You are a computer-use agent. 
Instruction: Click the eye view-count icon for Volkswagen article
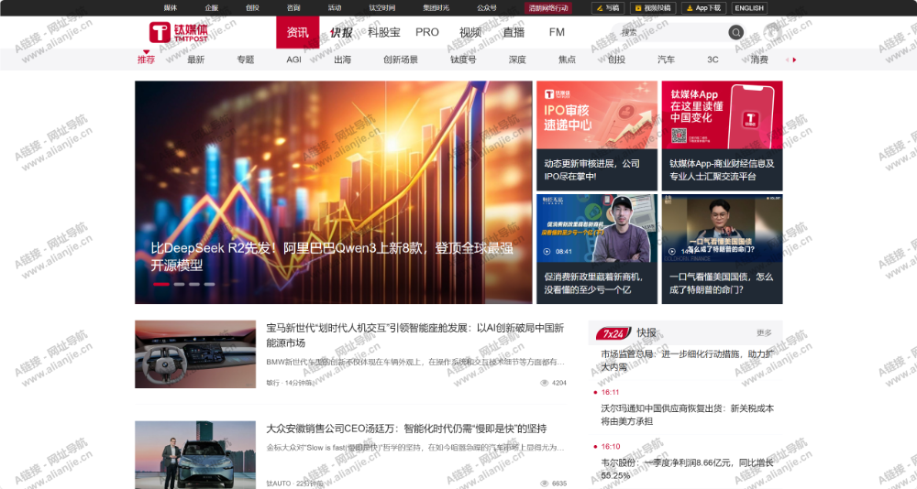click(x=544, y=484)
